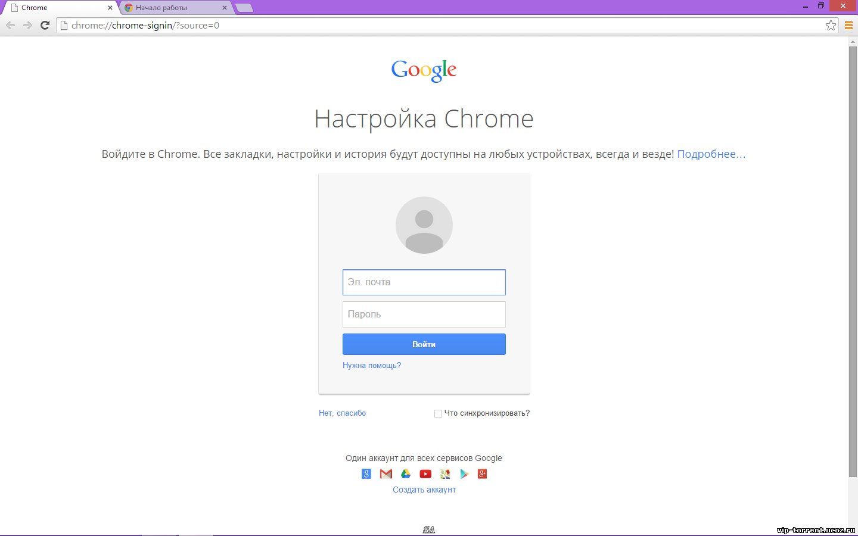Reload the page with the refresh icon
858x536 pixels.
click(45, 25)
